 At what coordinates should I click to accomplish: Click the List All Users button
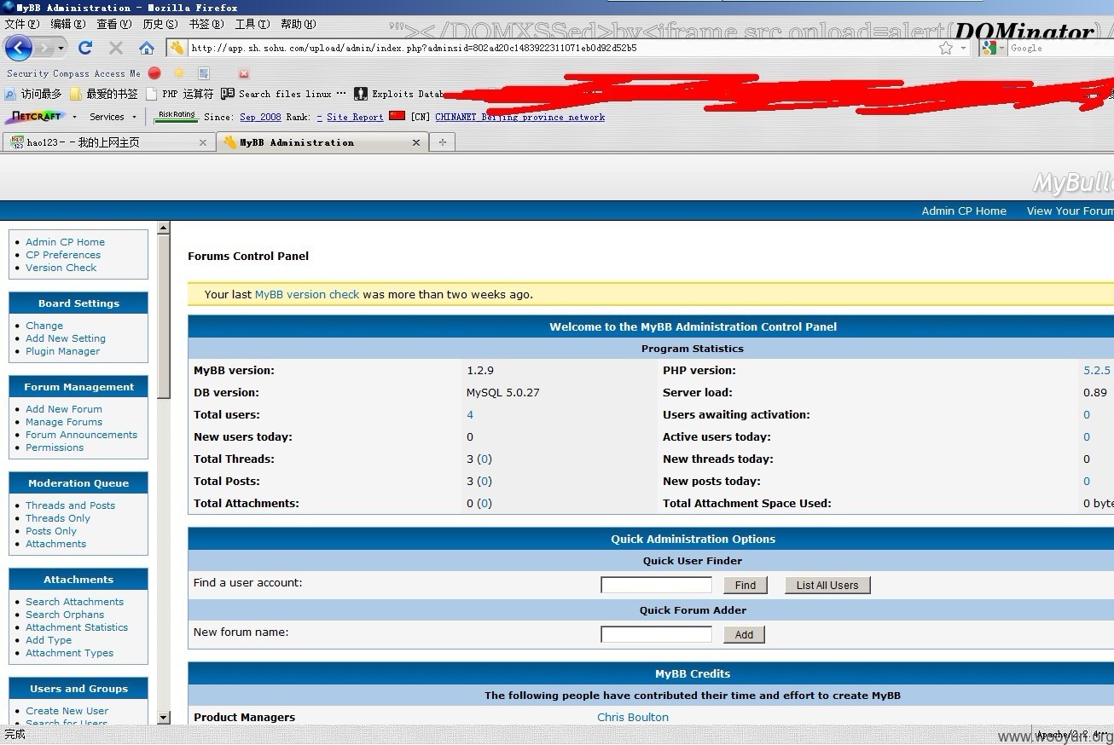[827, 585]
